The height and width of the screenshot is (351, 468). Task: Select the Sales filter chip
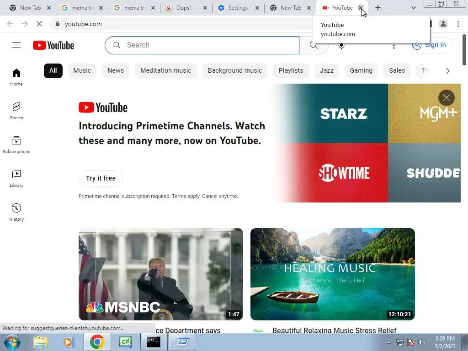point(397,71)
